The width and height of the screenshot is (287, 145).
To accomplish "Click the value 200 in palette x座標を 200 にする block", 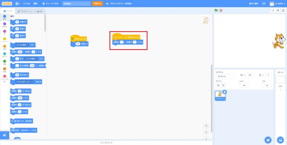I will (x=20, y=98).
